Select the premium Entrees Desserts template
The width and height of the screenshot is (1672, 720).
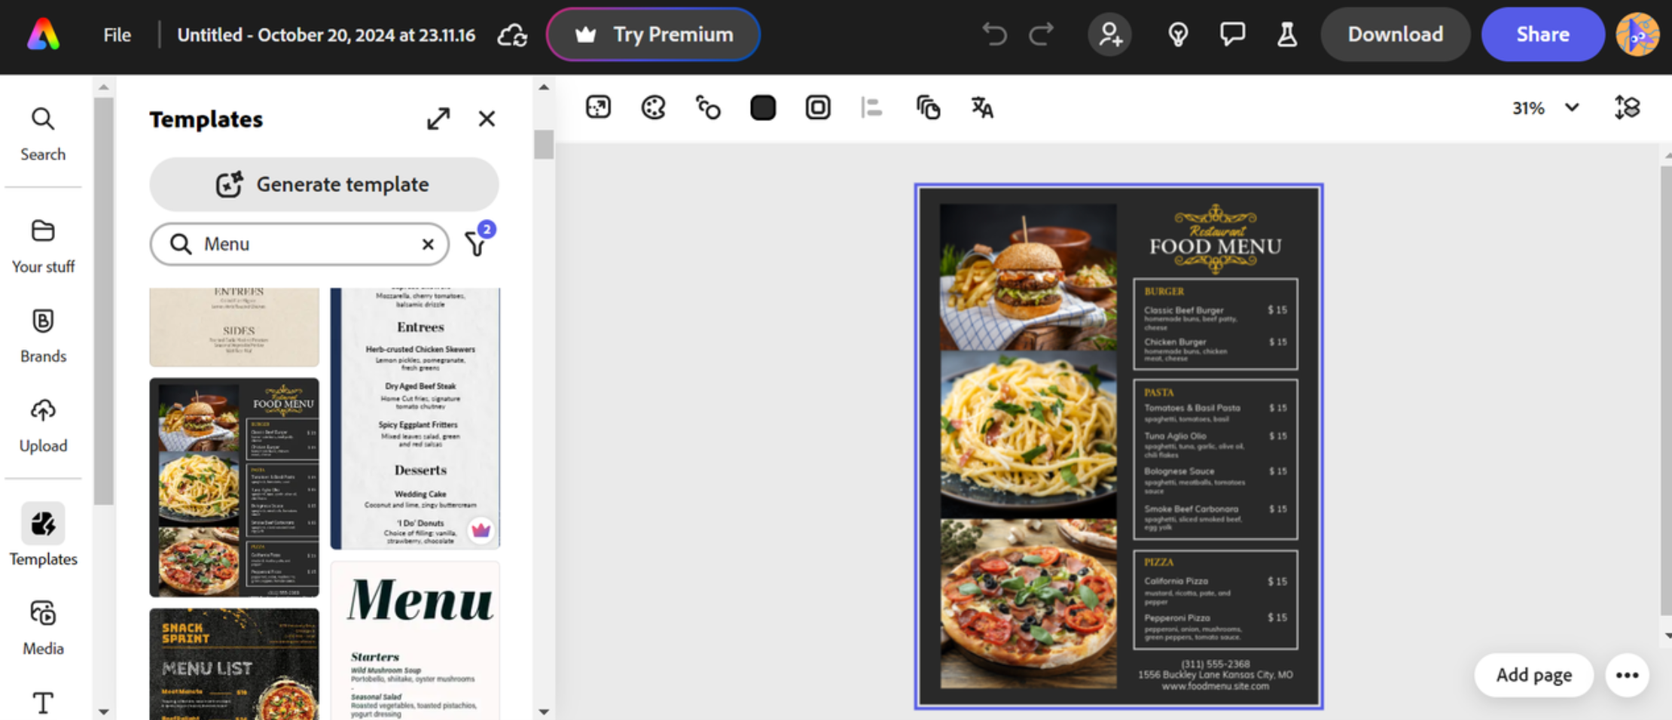coord(415,418)
